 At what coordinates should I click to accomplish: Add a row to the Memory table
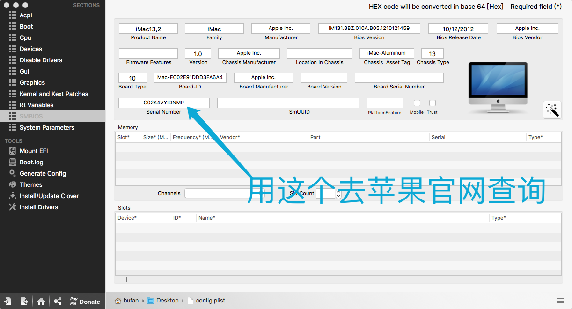tap(126, 191)
